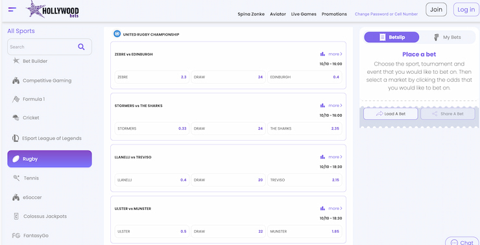This screenshot has height=245, width=480.
Task: Focus the sports Search input field
Action: pyautogui.click(x=49, y=47)
